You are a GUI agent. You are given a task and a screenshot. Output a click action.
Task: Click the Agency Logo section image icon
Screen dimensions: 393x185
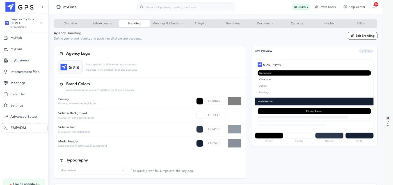(61, 54)
